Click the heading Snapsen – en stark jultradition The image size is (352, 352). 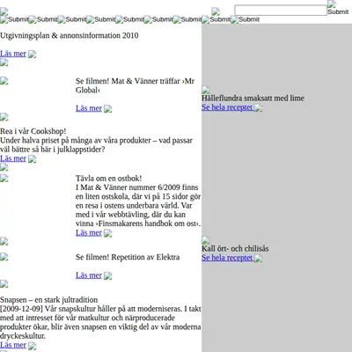point(49,300)
